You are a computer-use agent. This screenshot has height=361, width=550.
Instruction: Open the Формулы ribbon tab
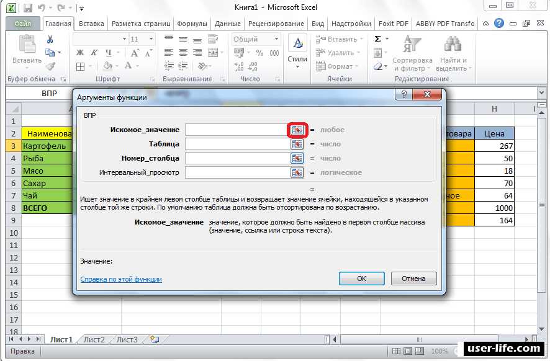coord(192,24)
